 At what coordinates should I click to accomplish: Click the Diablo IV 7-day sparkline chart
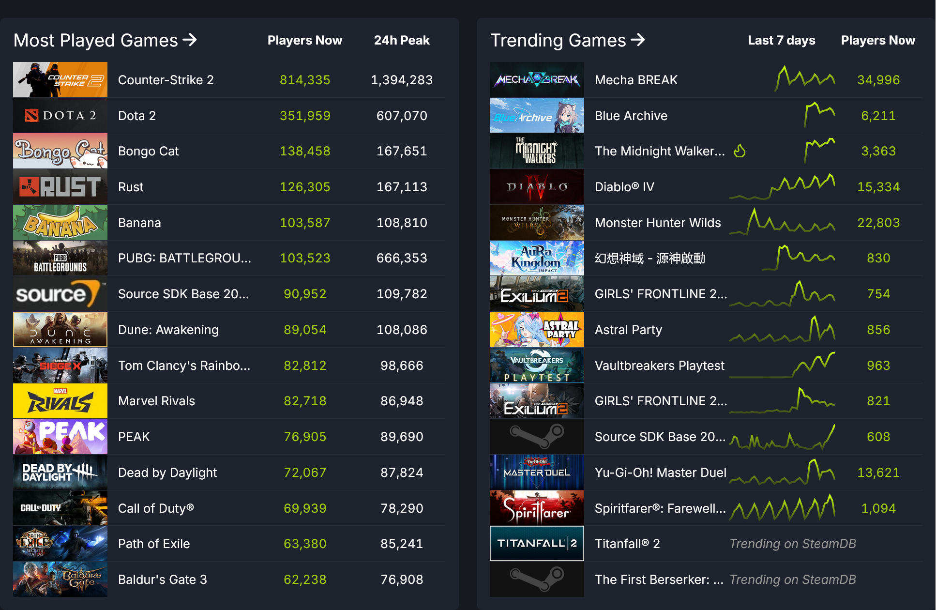point(782,187)
